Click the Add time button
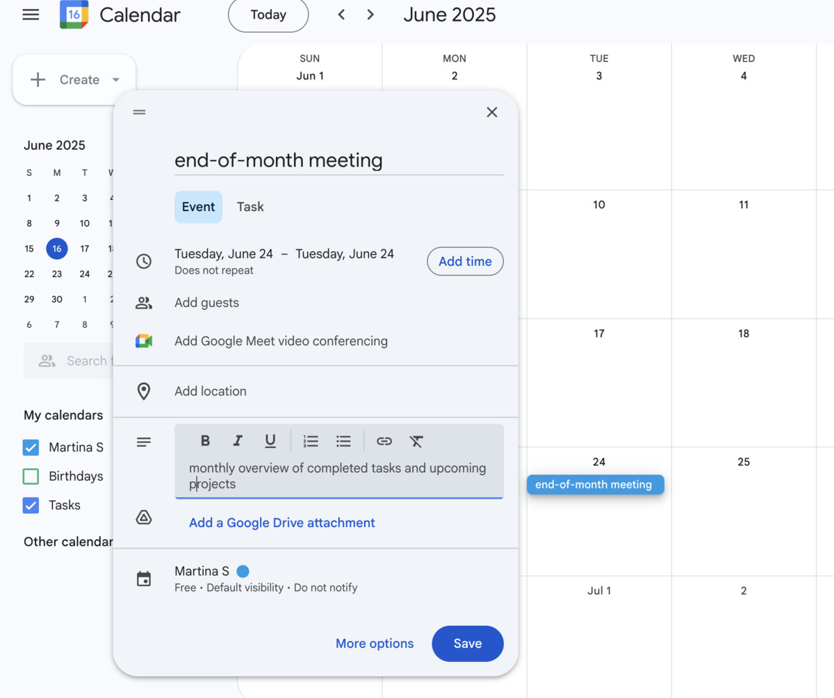The image size is (834, 698). pos(465,261)
